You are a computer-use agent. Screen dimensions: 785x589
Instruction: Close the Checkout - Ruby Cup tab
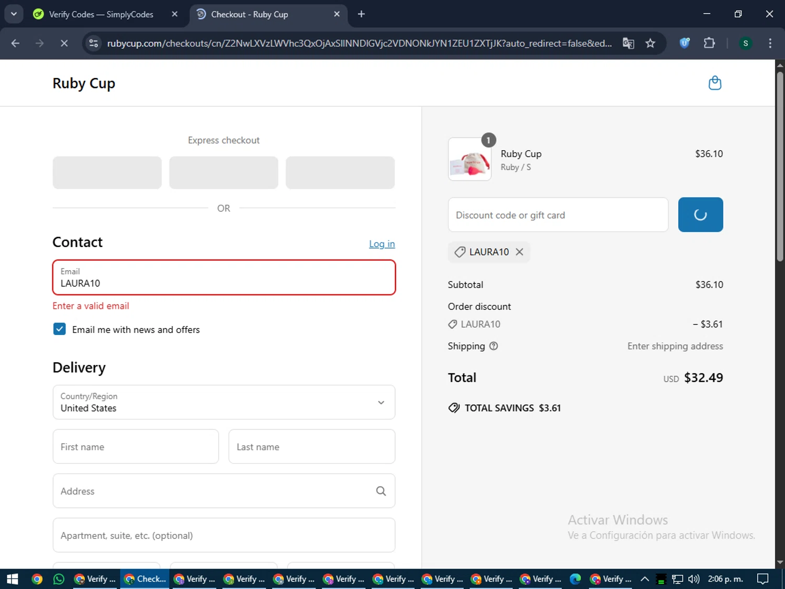coord(337,14)
